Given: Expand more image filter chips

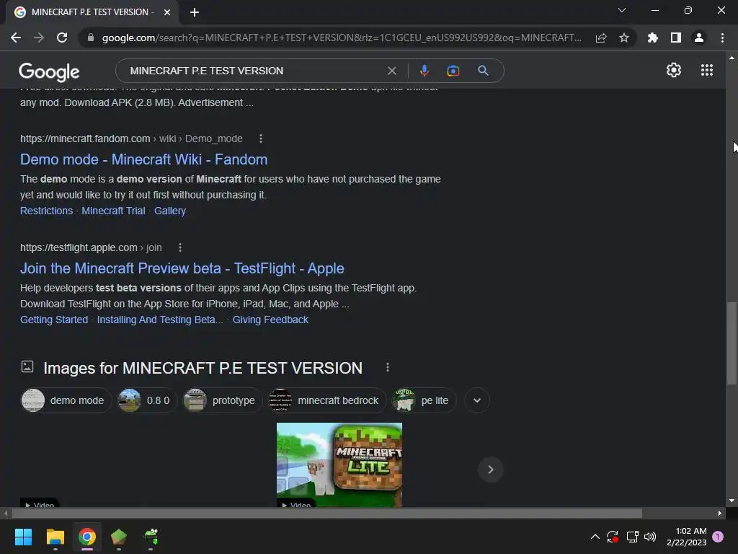Looking at the screenshot, I should pyautogui.click(x=477, y=400).
